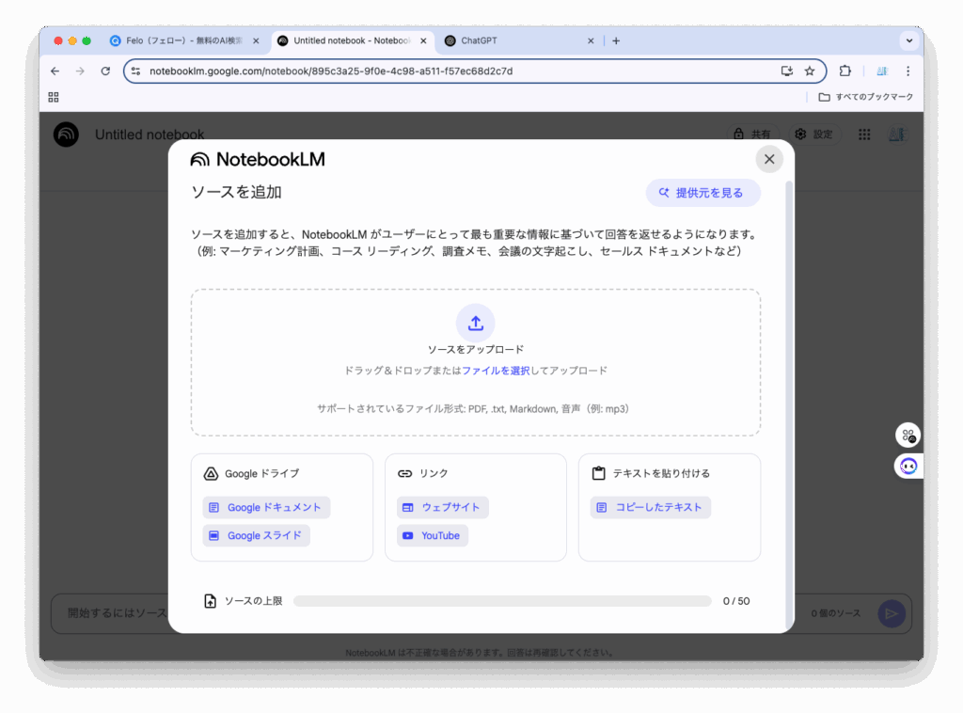Image resolution: width=963 pixels, height=713 pixels.
Task: Click the send arrow button
Action: tap(892, 613)
